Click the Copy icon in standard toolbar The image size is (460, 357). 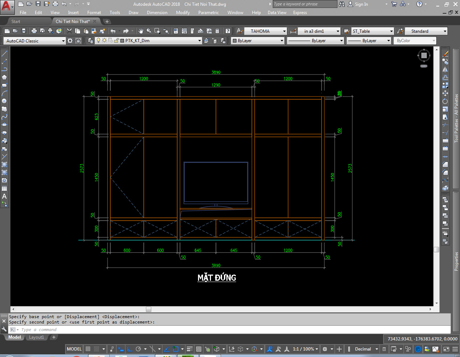pyautogui.click(x=77, y=31)
